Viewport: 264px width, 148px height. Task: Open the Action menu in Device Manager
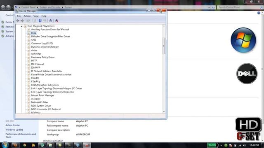coord(27,16)
